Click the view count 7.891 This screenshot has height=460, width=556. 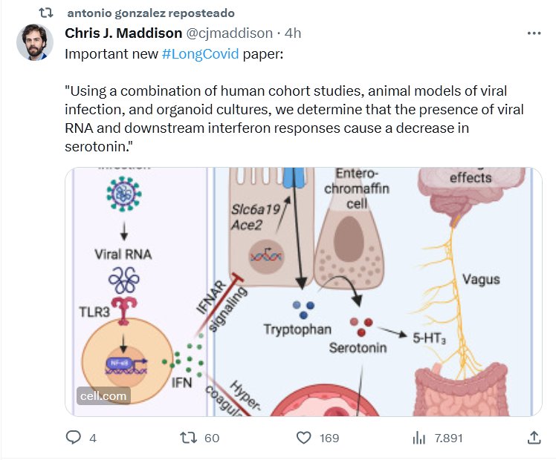coord(448,438)
